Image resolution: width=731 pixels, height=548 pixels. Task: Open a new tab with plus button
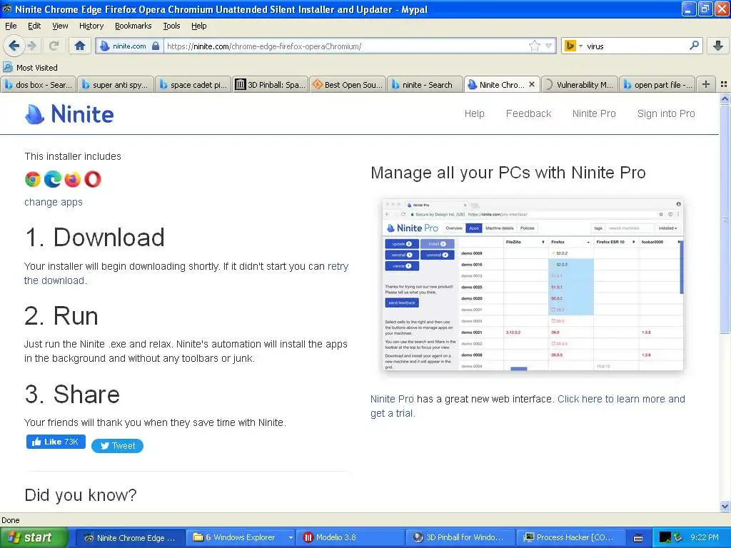pos(706,84)
